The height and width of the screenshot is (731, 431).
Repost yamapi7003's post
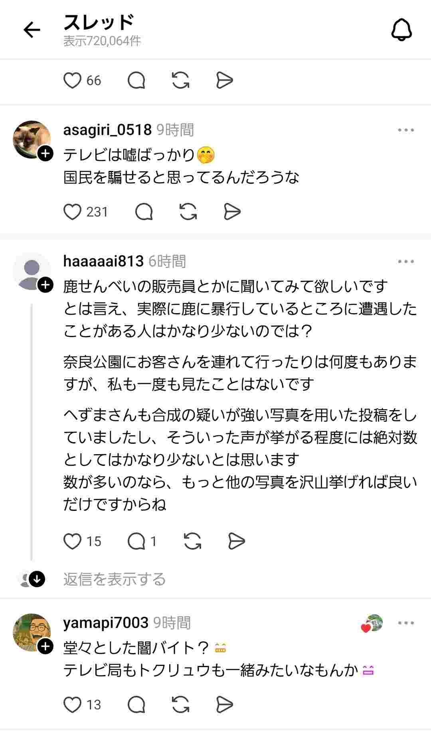180,705
